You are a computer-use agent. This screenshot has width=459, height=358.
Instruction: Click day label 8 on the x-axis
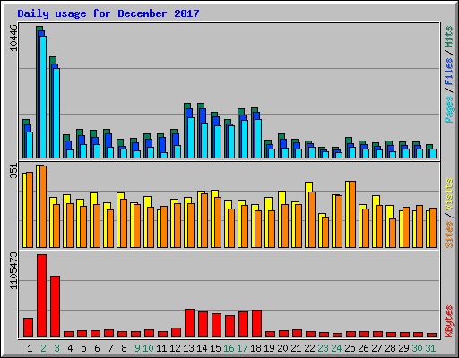click(124, 348)
